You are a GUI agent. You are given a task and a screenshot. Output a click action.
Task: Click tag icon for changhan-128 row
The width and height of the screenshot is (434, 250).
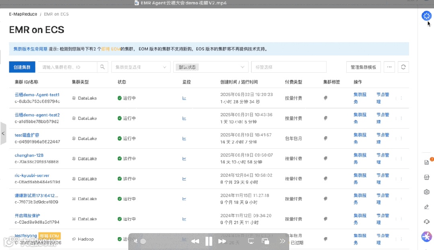click(325, 158)
